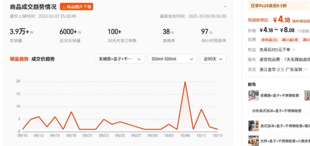The image size is (310, 146).
Task: Open the 350ml-500ml capacity dropdown
Action: (x=172, y=59)
